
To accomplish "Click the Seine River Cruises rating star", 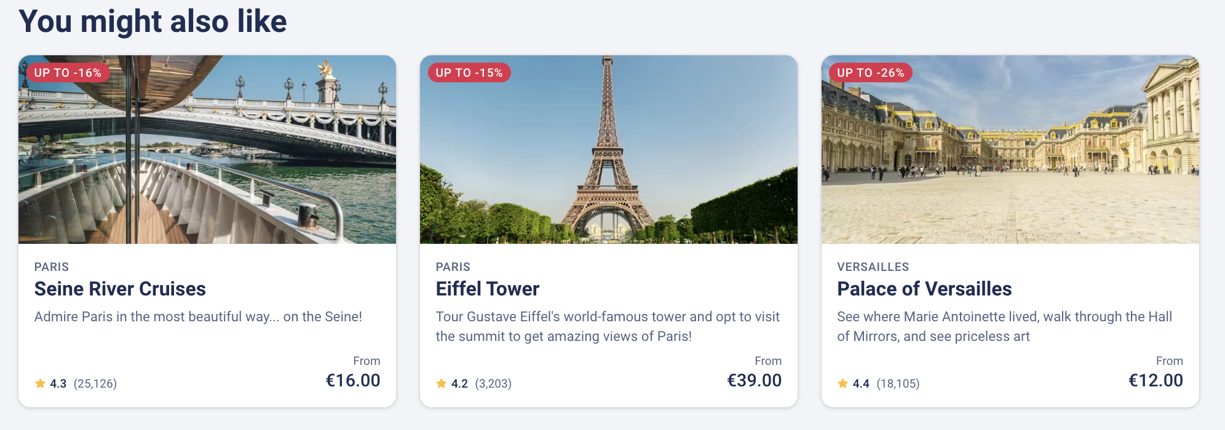I will (x=41, y=384).
